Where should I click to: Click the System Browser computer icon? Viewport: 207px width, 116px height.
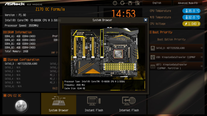pos(59,101)
